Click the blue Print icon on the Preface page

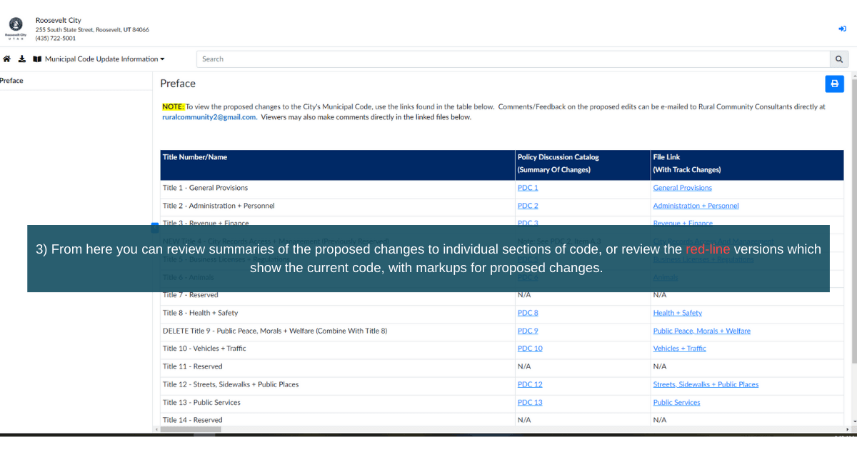834,84
